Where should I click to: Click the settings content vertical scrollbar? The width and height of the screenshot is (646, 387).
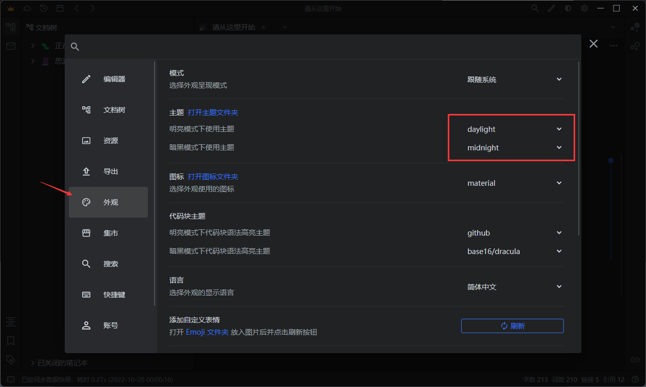(579, 148)
